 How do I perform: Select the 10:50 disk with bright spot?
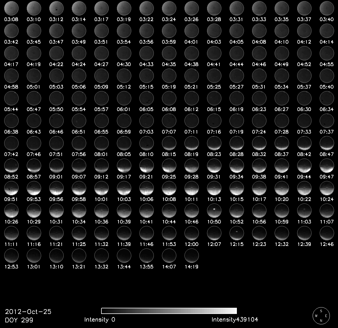[x=214, y=211]
